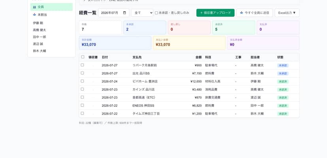Toggle the 未承認・差し戻しのみ checkbox

pyautogui.click(x=156, y=13)
